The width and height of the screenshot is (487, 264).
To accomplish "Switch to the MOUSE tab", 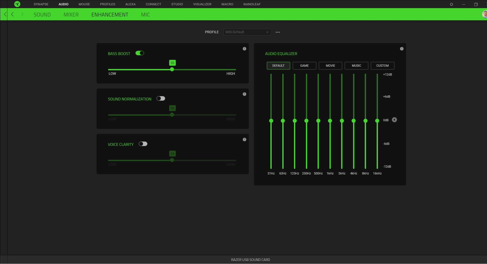I will tap(84, 4).
